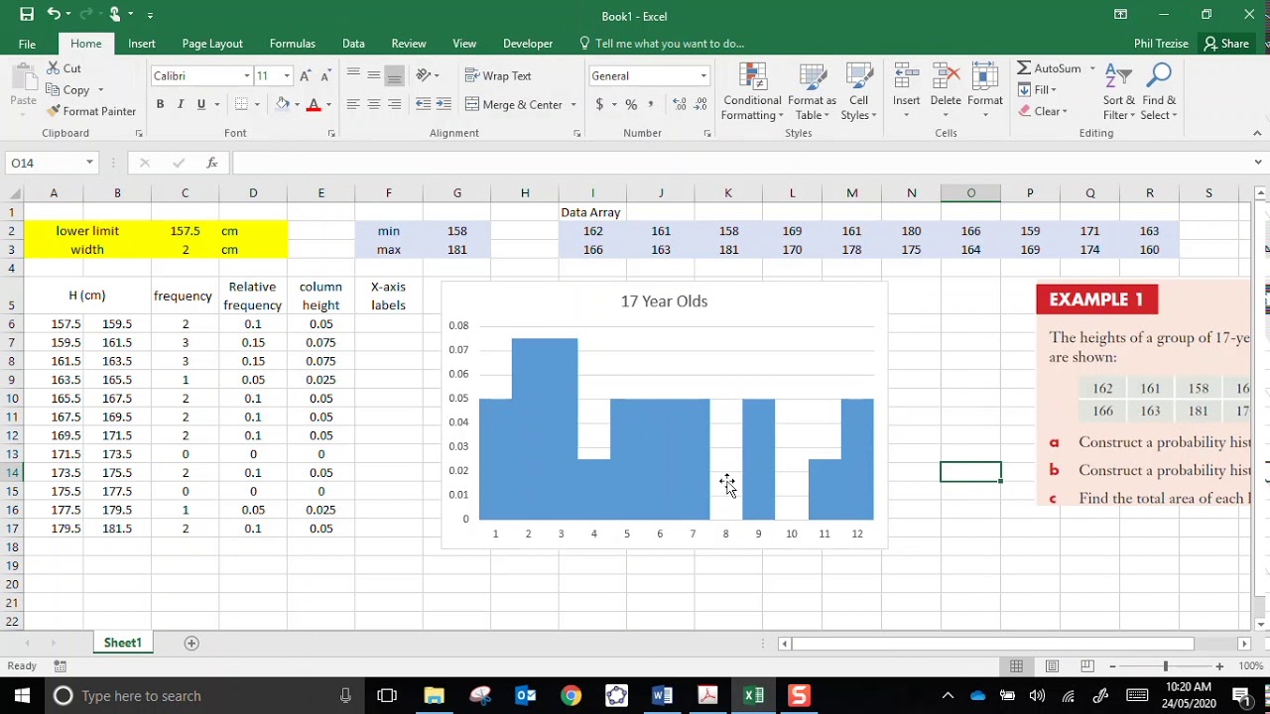Open Conditional Formatting options

(x=752, y=92)
